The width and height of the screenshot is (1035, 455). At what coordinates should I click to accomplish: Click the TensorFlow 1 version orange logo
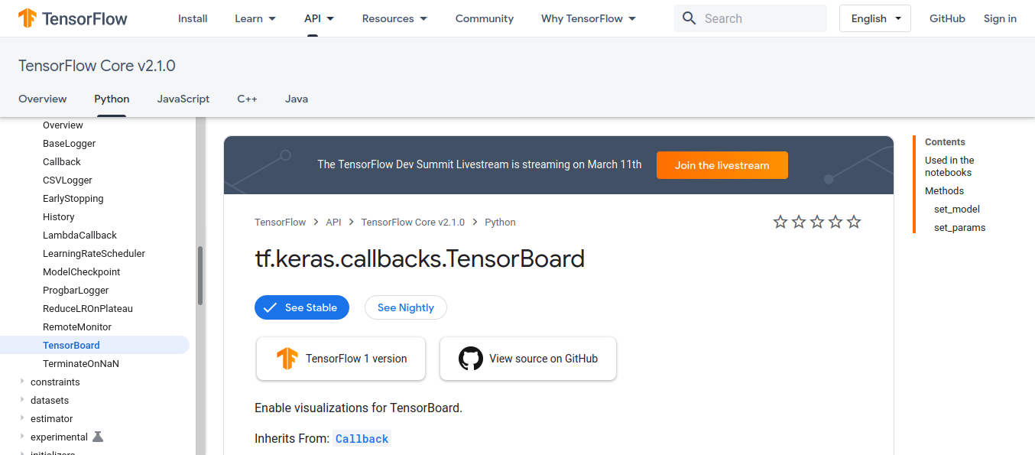[287, 358]
